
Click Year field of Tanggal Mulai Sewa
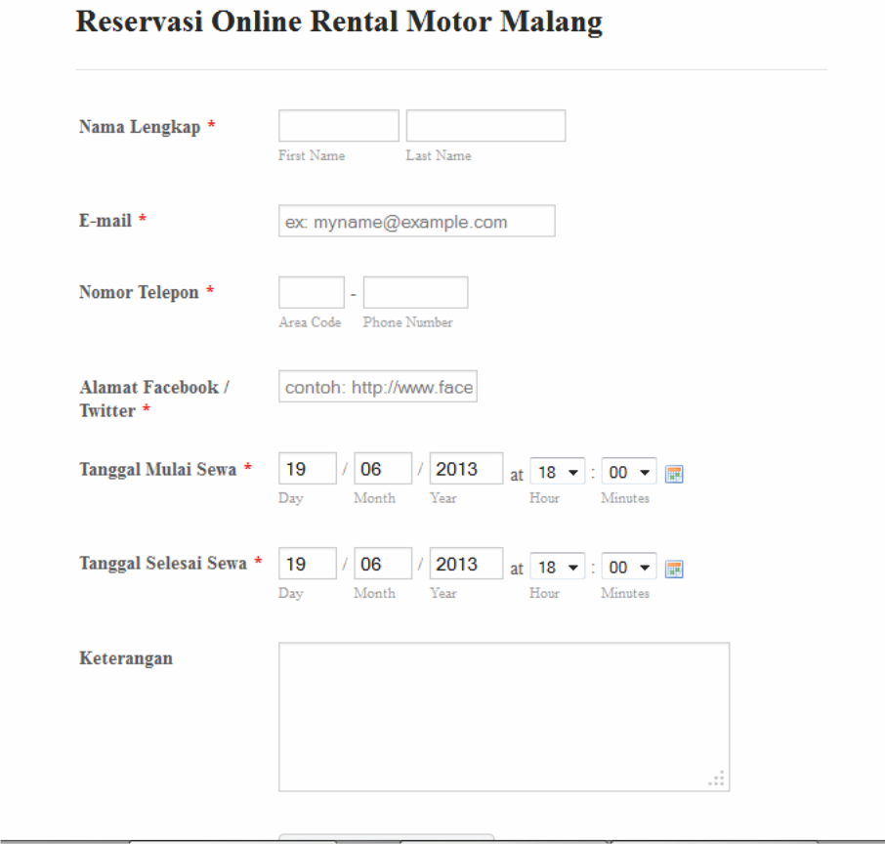pyautogui.click(x=466, y=469)
